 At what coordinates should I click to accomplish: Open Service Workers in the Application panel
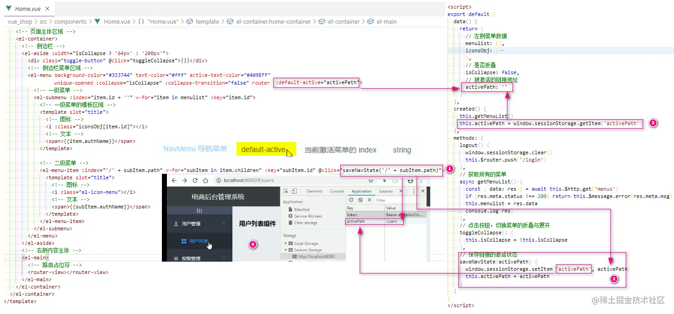point(305,216)
